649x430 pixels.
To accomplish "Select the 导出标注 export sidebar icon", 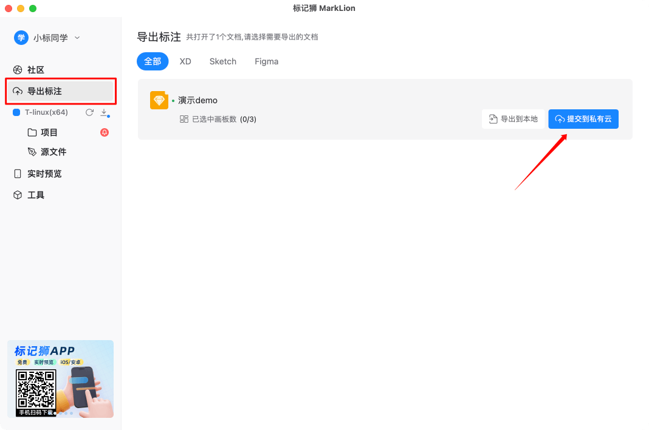I will point(18,91).
